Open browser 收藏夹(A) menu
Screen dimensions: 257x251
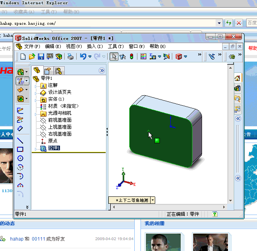(24, 12)
